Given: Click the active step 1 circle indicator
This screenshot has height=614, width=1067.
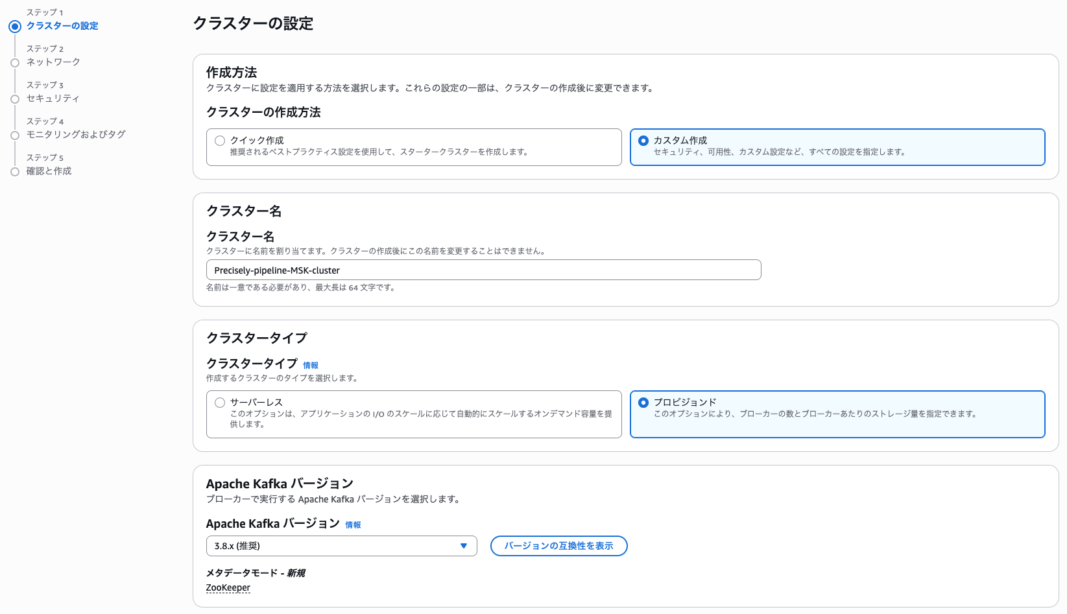Looking at the screenshot, I should pos(15,27).
